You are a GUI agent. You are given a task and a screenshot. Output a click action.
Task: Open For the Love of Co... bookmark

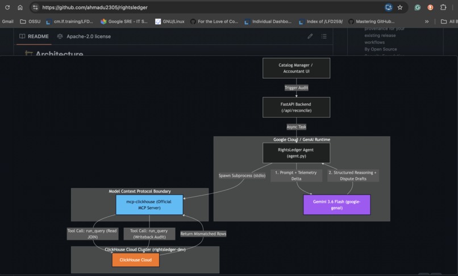pyautogui.click(x=214, y=22)
